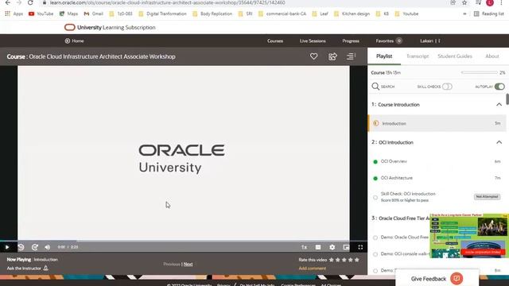509x286 pixels.
Task: Select the Introduction playlist item
Action: coord(437,123)
